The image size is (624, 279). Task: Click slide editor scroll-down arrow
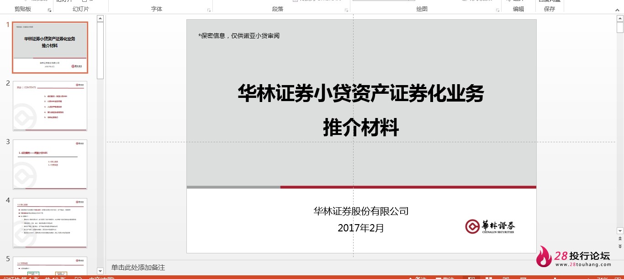[x=620, y=231]
